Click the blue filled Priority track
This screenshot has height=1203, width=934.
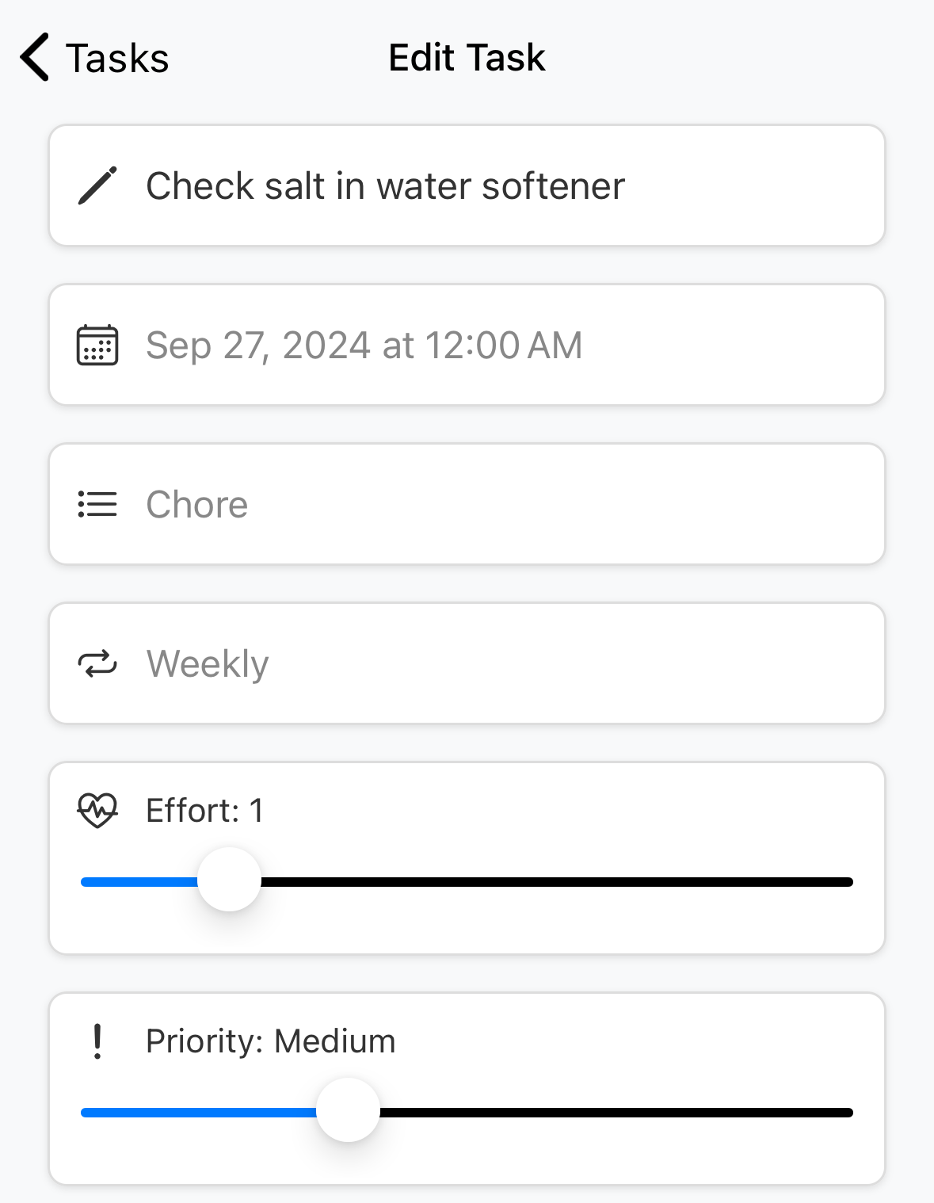(x=198, y=1113)
